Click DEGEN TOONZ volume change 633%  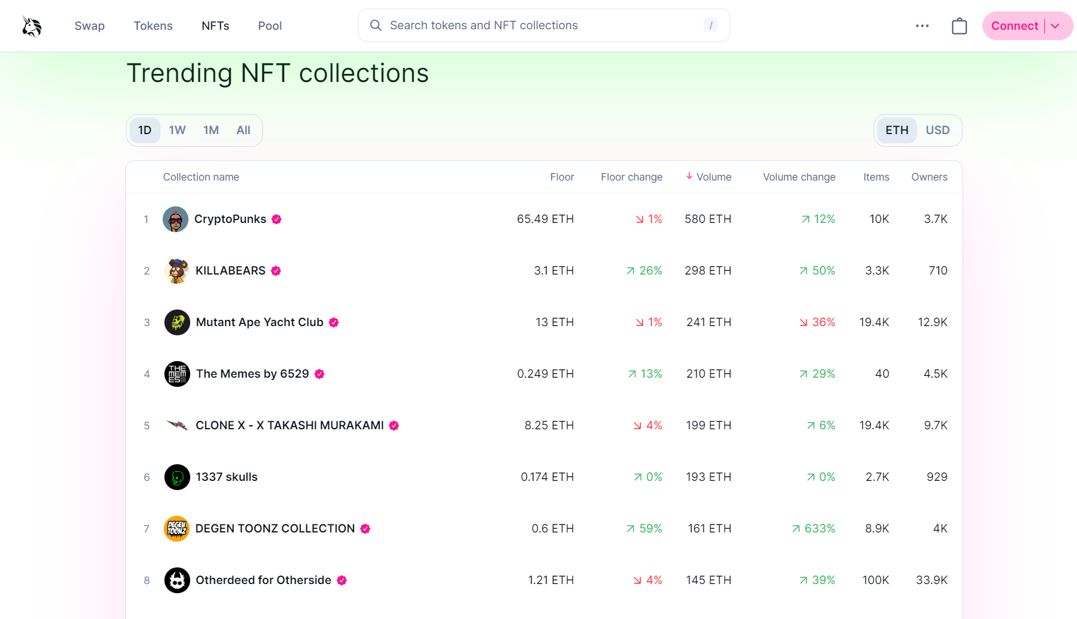pyautogui.click(x=813, y=528)
